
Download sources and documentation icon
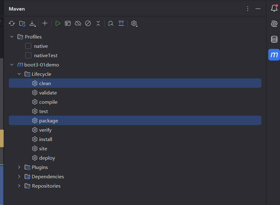click(33, 23)
